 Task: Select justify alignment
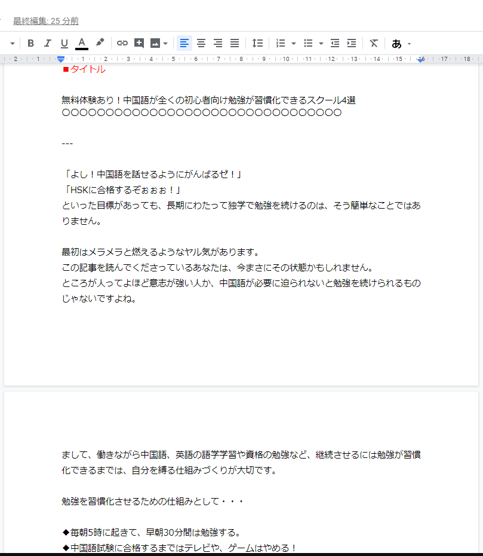point(235,43)
